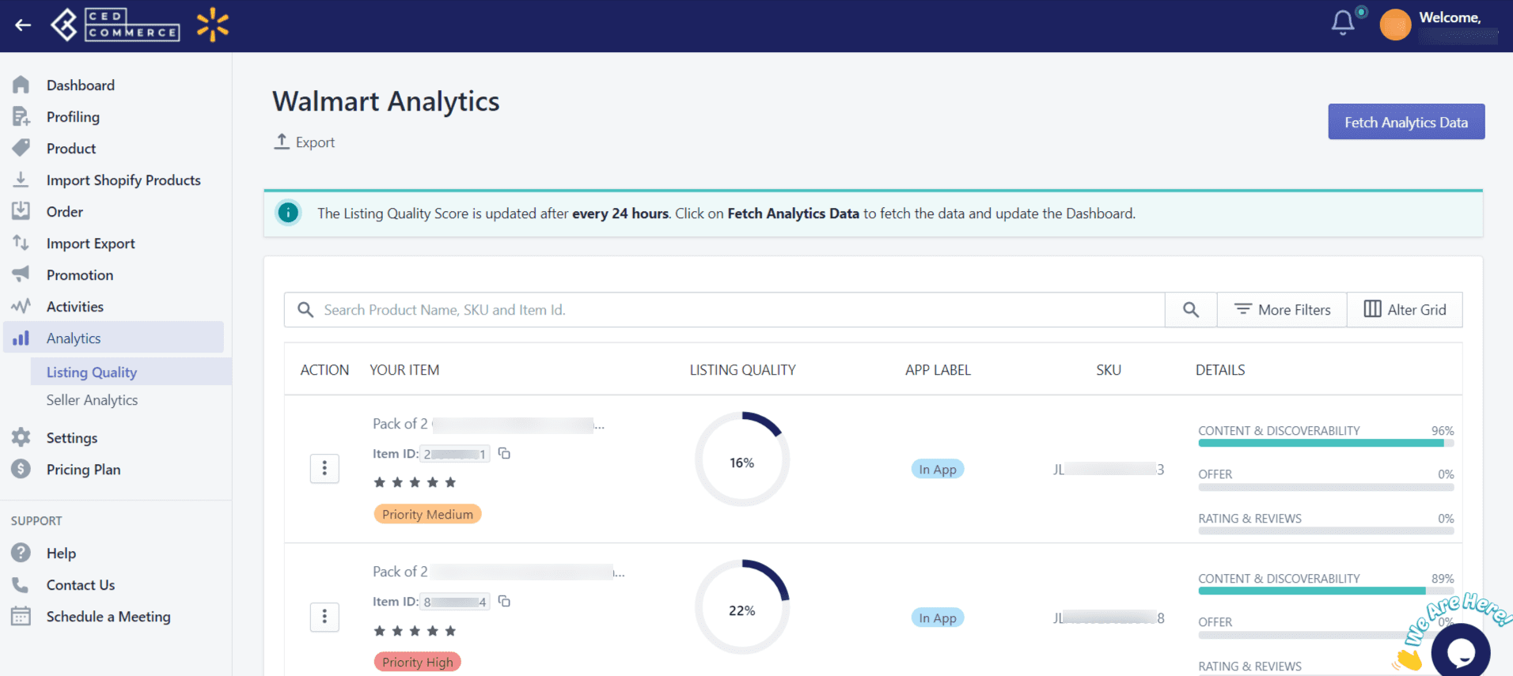Click the product search input field
This screenshot has width=1513, height=676.
tap(724, 310)
